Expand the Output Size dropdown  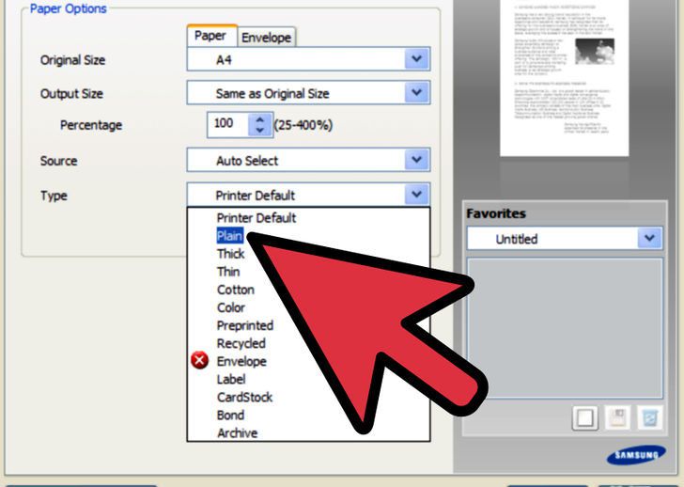(x=417, y=93)
